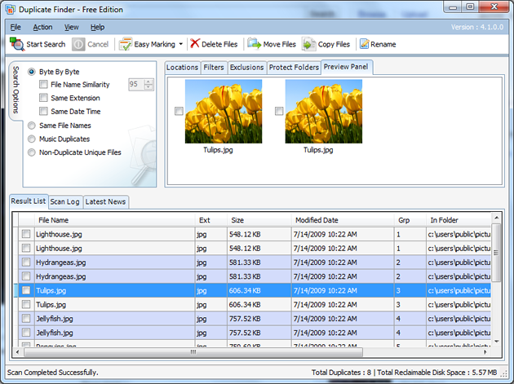Click the Move Files toolbar icon
The height and width of the screenshot is (384, 514).
coord(254,44)
